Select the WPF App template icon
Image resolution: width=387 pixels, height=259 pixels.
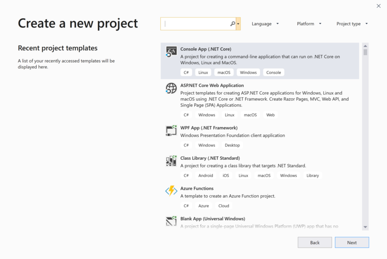point(171,131)
